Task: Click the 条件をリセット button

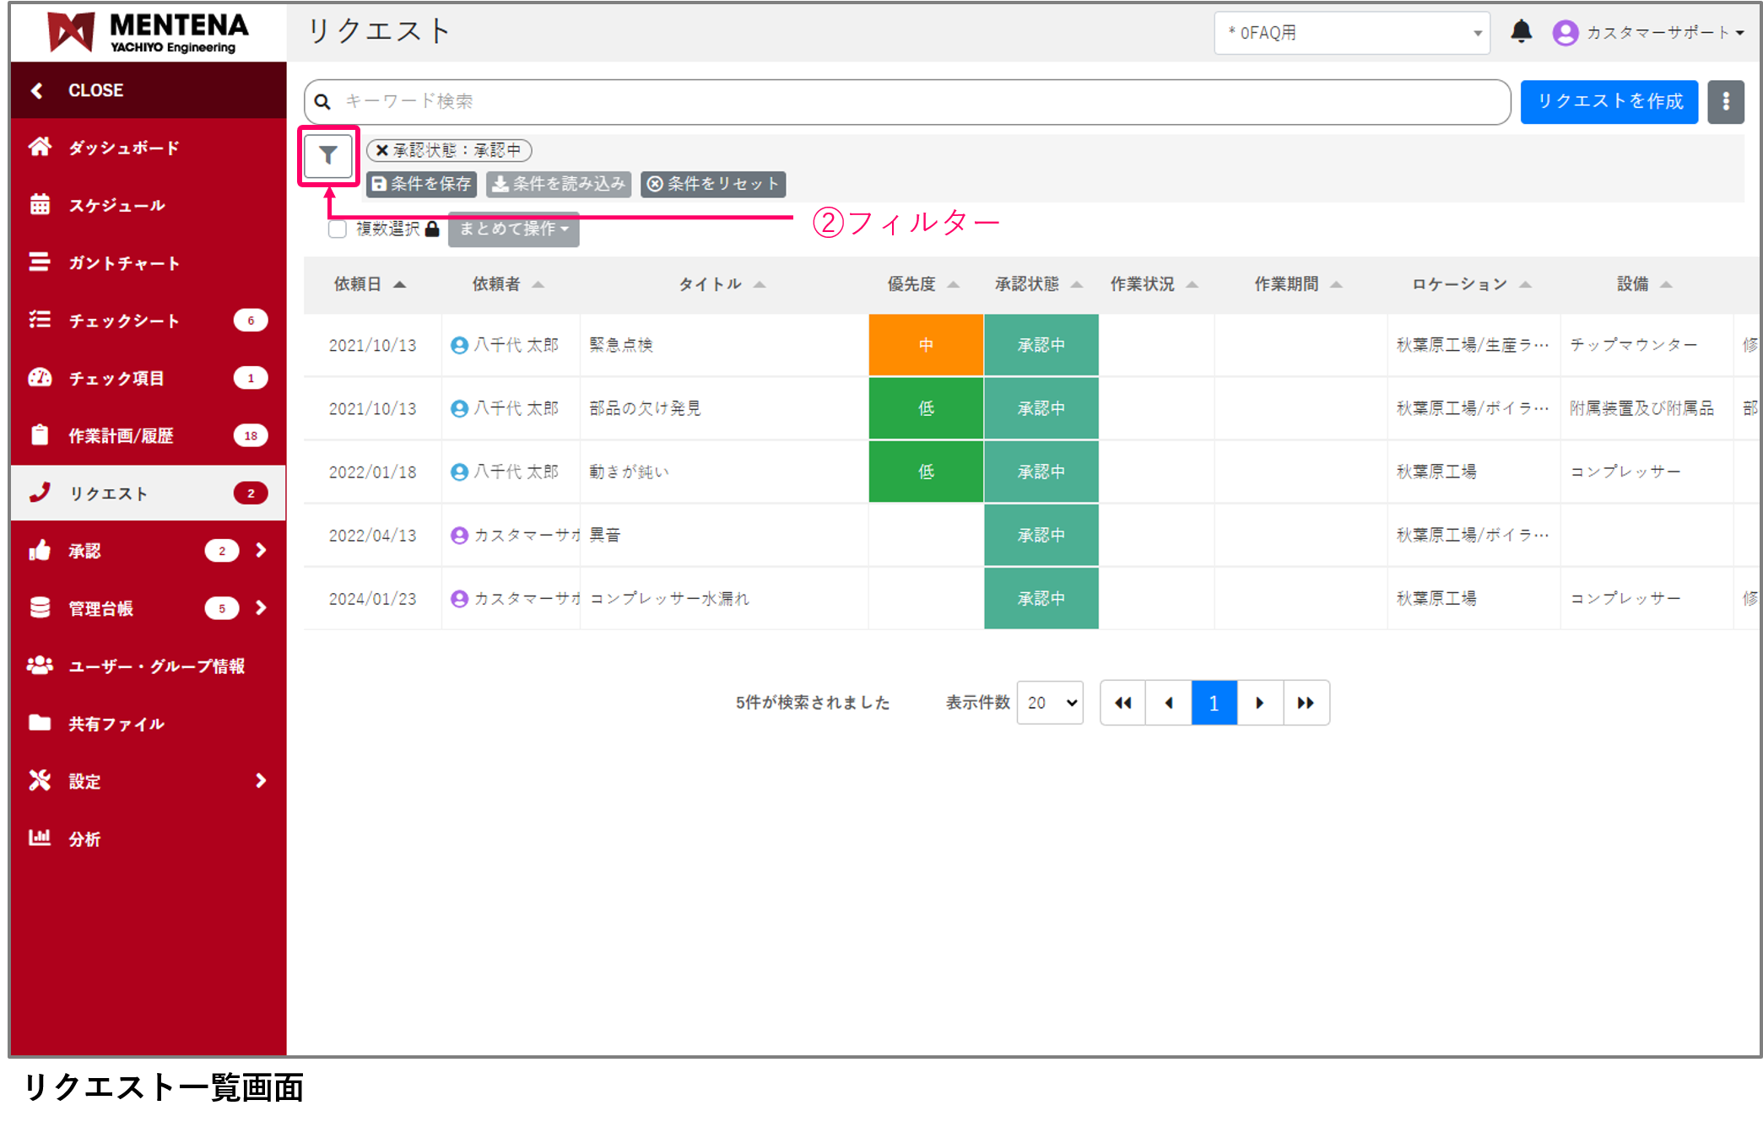Action: tap(713, 184)
